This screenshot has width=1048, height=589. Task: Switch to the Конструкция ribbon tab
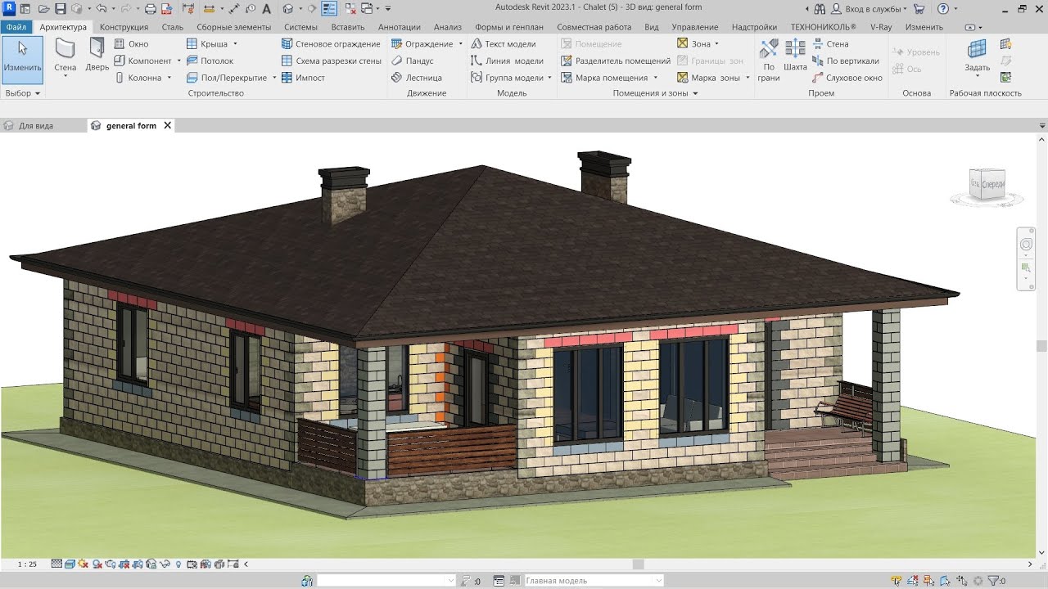[x=124, y=27]
